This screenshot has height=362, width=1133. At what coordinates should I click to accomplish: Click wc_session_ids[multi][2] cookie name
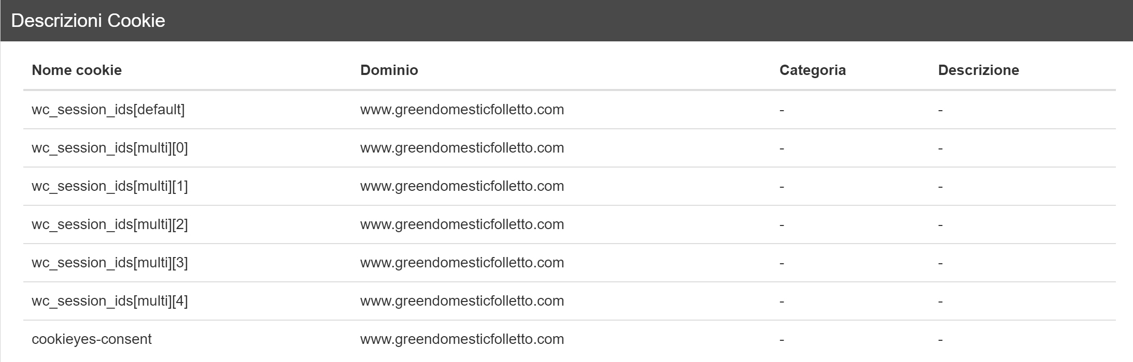[110, 224]
